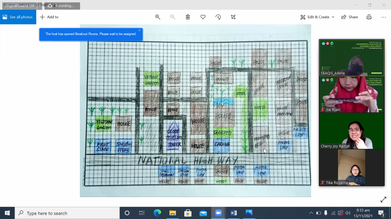Open the three-dot See more menu
The width and height of the screenshot is (391, 219).
tap(384, 17)
